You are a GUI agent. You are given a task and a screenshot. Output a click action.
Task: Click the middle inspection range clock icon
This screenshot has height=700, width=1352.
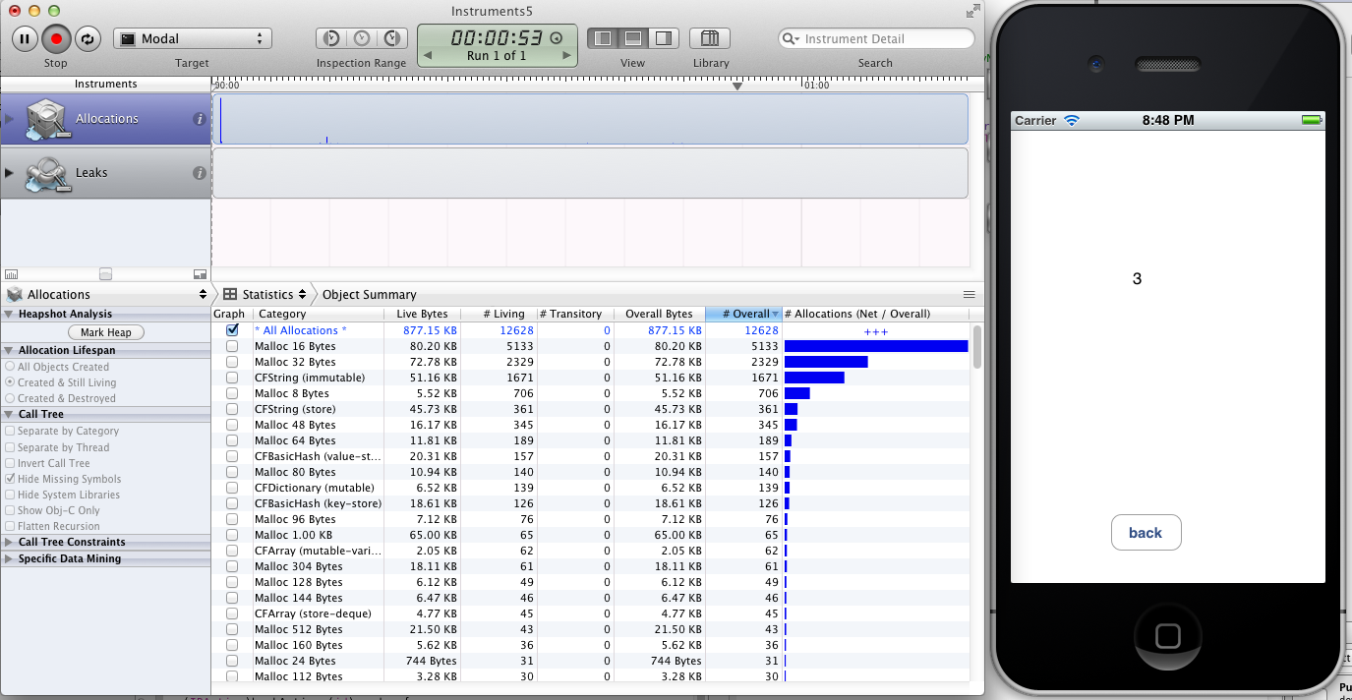tap(362, 38)
